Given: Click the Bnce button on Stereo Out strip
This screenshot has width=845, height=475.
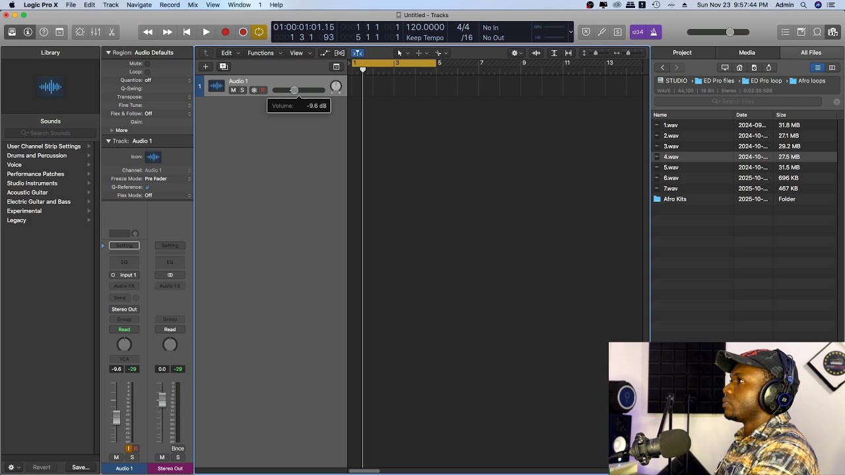Looking at the screenshot, I should (x=178, y=449).
